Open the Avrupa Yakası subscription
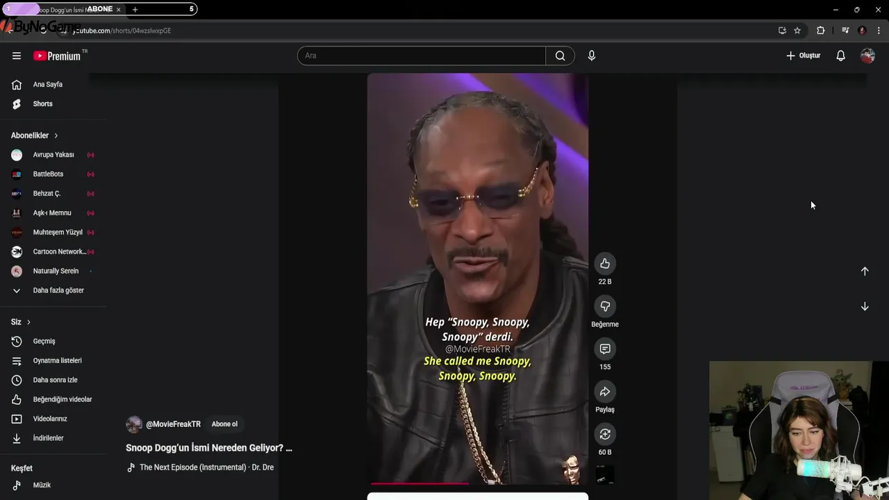The image size is (889, 500). [x=53, y=155]
